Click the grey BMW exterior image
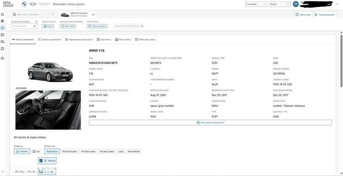The image size is (343, 176). pyautogui.click(x=50, y=72)
